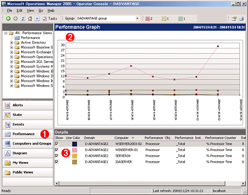
Task: Open the Edit menu
Action: [x=19, y=11]
